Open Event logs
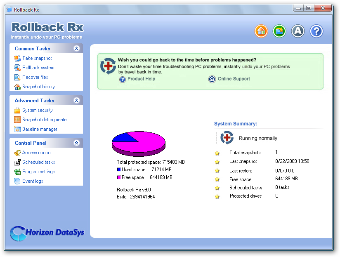This screenshot has width=340, height=257. coord(33,181)
